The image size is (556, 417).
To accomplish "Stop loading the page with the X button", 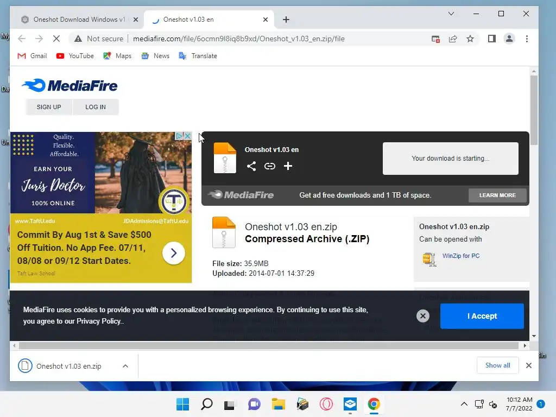I will click(x=56, y=39).
